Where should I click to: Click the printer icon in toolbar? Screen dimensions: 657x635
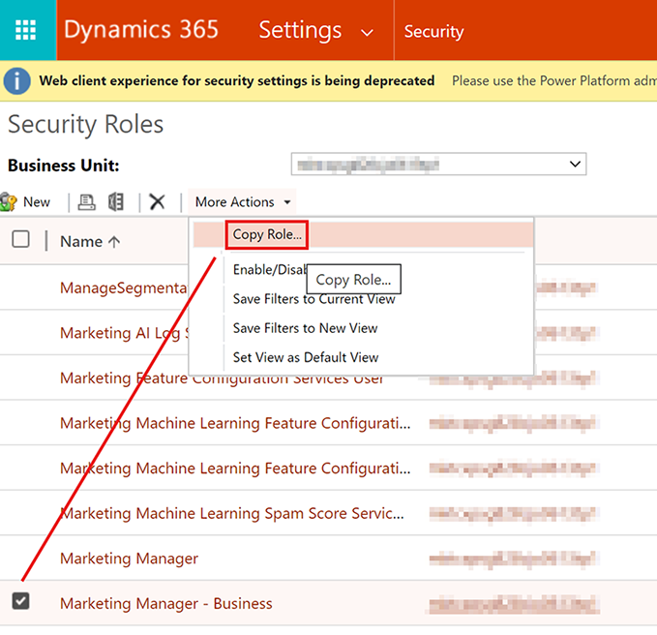pyautogui.click(x=87, y=202)
